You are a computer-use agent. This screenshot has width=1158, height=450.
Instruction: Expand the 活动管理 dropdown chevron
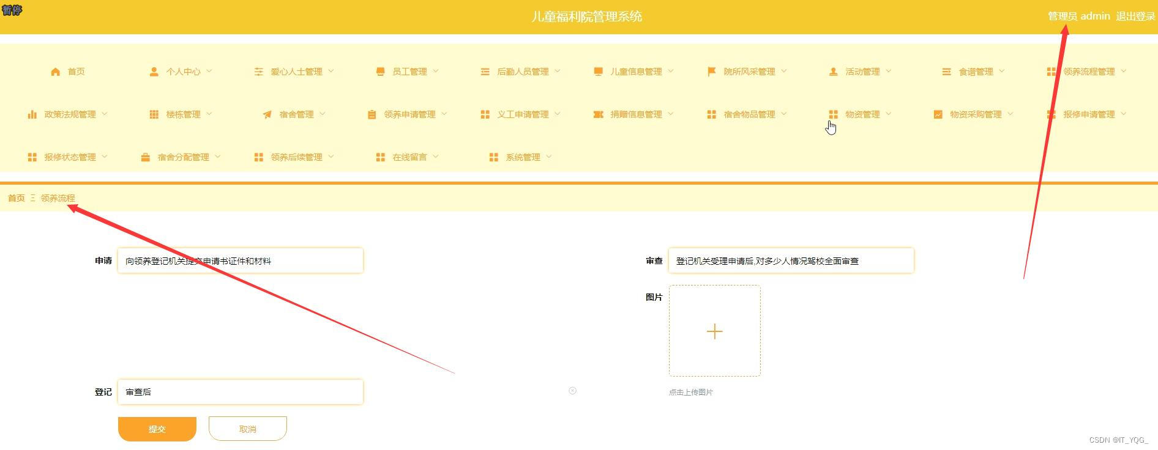coord(889,71)
